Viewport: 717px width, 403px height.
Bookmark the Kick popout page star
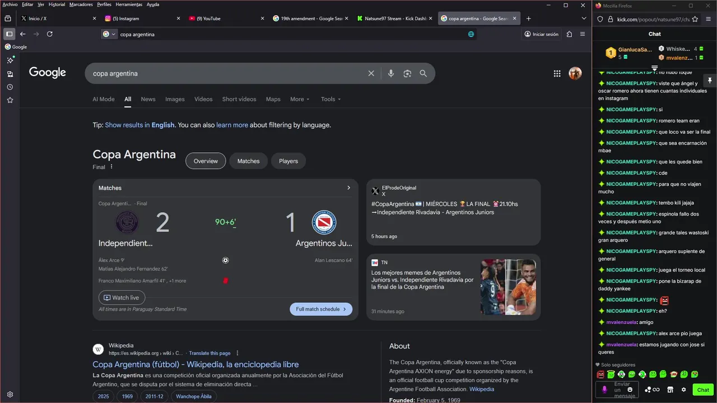(695, 19)
